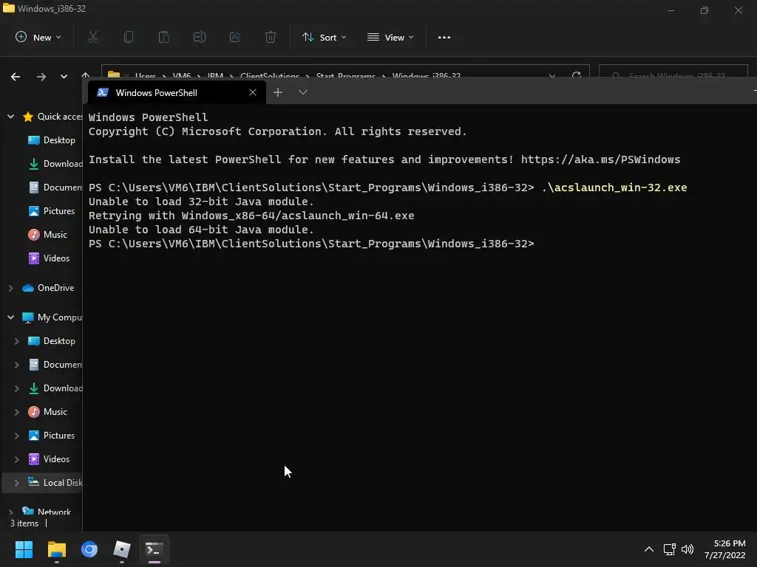
Task: Click the ClientSolutions breadcrumb in address bar
Action: [269, 76]
